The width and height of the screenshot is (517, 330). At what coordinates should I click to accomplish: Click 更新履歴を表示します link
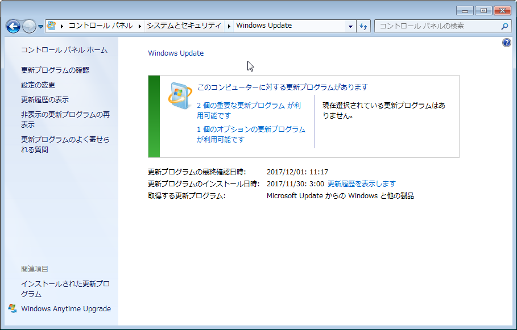(x=362, y=184)
